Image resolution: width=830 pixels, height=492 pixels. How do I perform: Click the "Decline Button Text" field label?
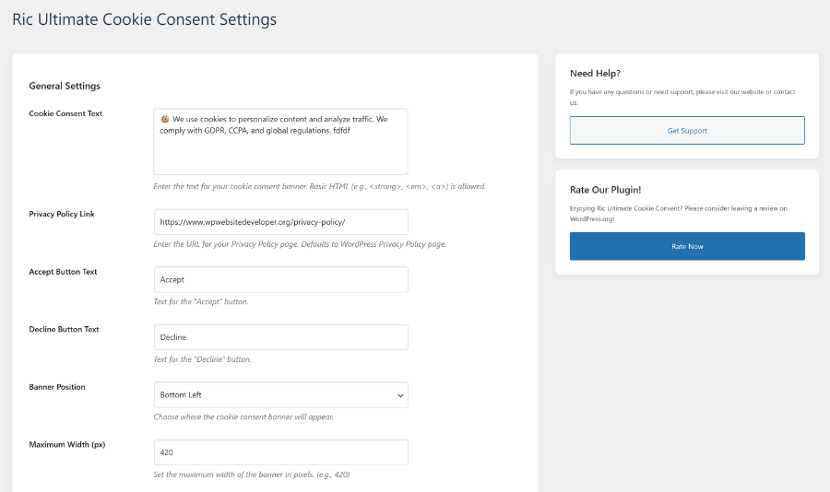pos(64,330)
